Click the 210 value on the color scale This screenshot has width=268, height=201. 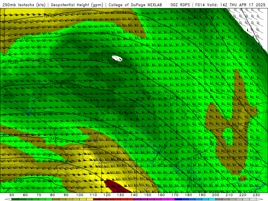point(229,195)
